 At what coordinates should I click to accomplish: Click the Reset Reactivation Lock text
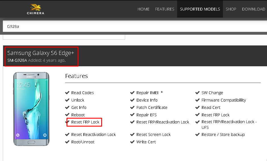pyautogui.click(x=94, y=135)
